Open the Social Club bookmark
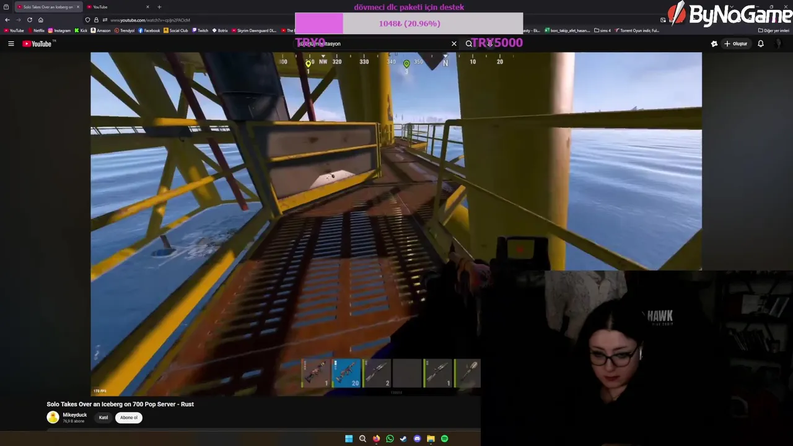 pos(176,30)
